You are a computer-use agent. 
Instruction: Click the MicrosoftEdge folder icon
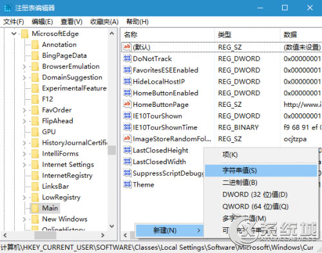point(24,33)
